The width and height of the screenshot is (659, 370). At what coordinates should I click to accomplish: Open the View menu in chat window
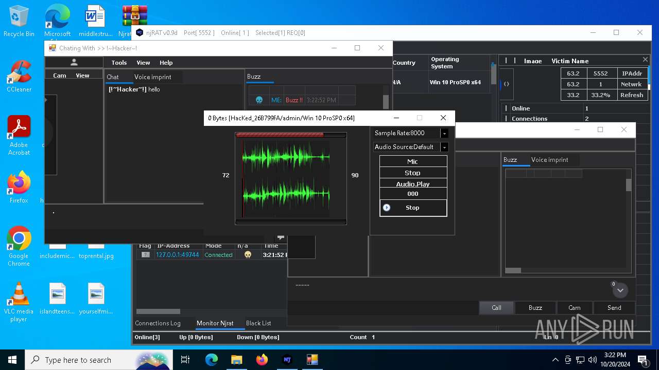[x=143, y=63]
